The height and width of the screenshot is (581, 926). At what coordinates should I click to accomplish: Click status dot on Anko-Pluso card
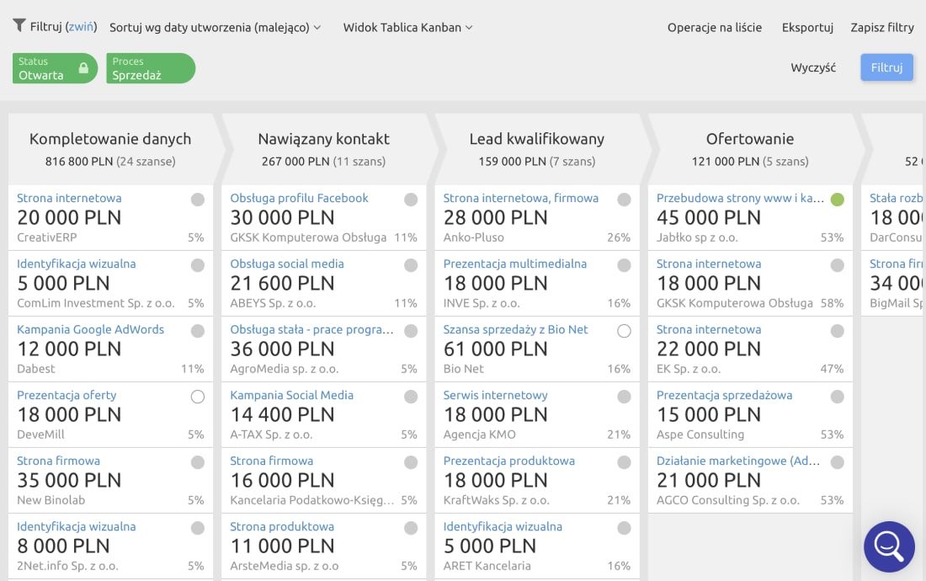[x=624, y=200]
